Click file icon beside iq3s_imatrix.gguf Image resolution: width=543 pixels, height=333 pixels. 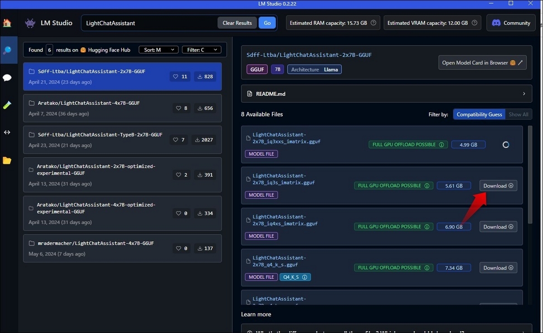[x=248, y=179]
